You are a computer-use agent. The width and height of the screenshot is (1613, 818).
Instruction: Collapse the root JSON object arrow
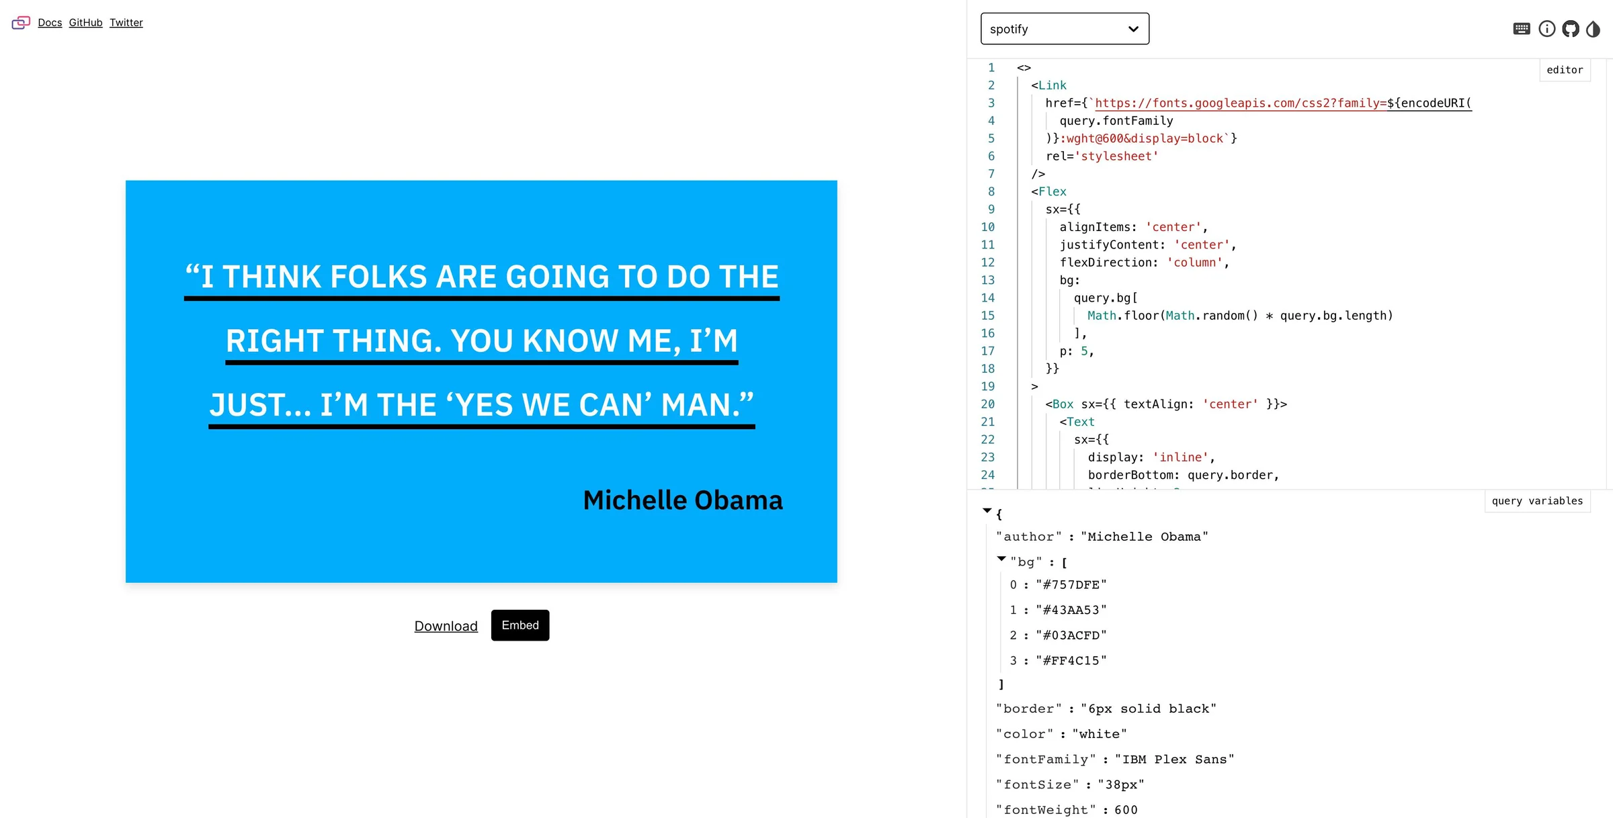[x=987, y=511]
